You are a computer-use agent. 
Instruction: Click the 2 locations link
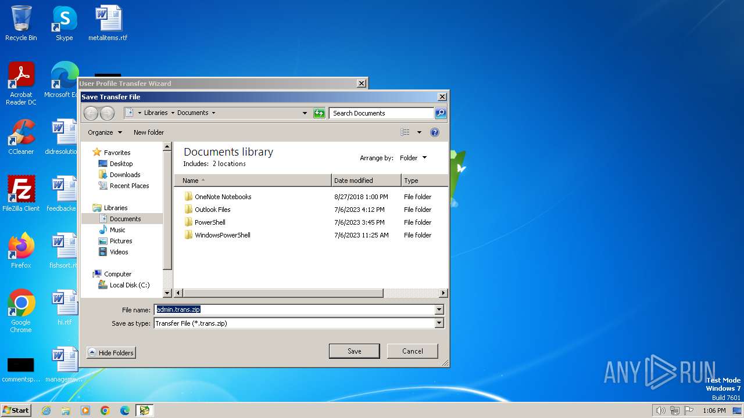229,164
